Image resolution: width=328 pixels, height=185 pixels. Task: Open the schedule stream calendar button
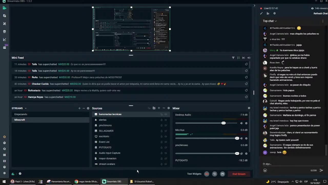coord(222,174)
